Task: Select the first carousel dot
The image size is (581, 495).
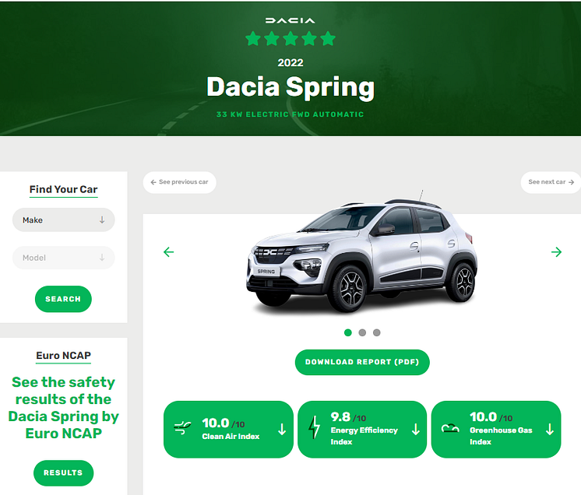Action: pos(348,332)
